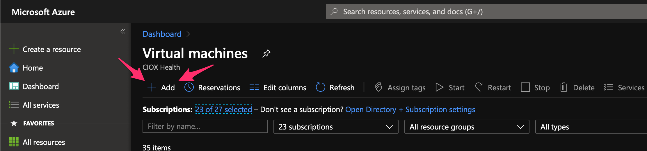
Task: Click the Restart curved arrow icon
Action: click(x=479, y=87)
